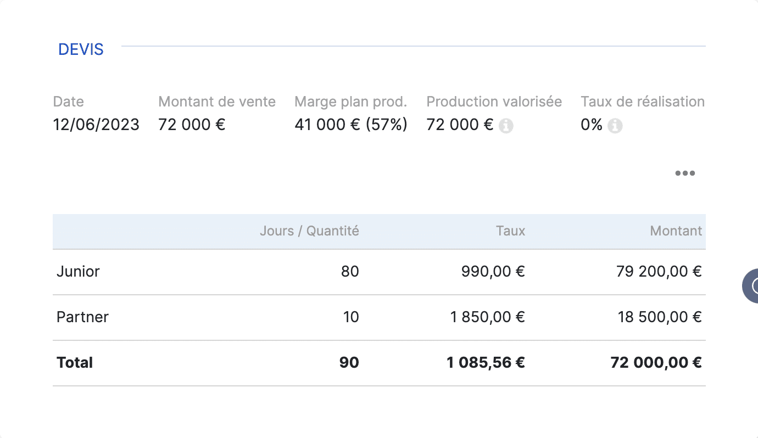
Task: Open the three-dots more options menu
Action: click(685, 173)
